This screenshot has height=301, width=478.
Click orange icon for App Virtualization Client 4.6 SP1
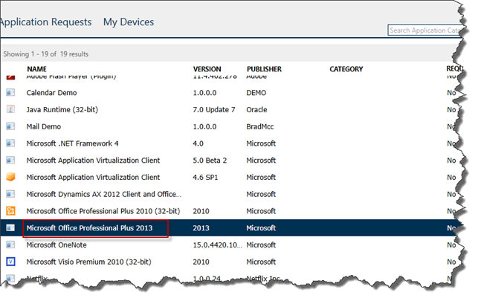coord(10,177)
